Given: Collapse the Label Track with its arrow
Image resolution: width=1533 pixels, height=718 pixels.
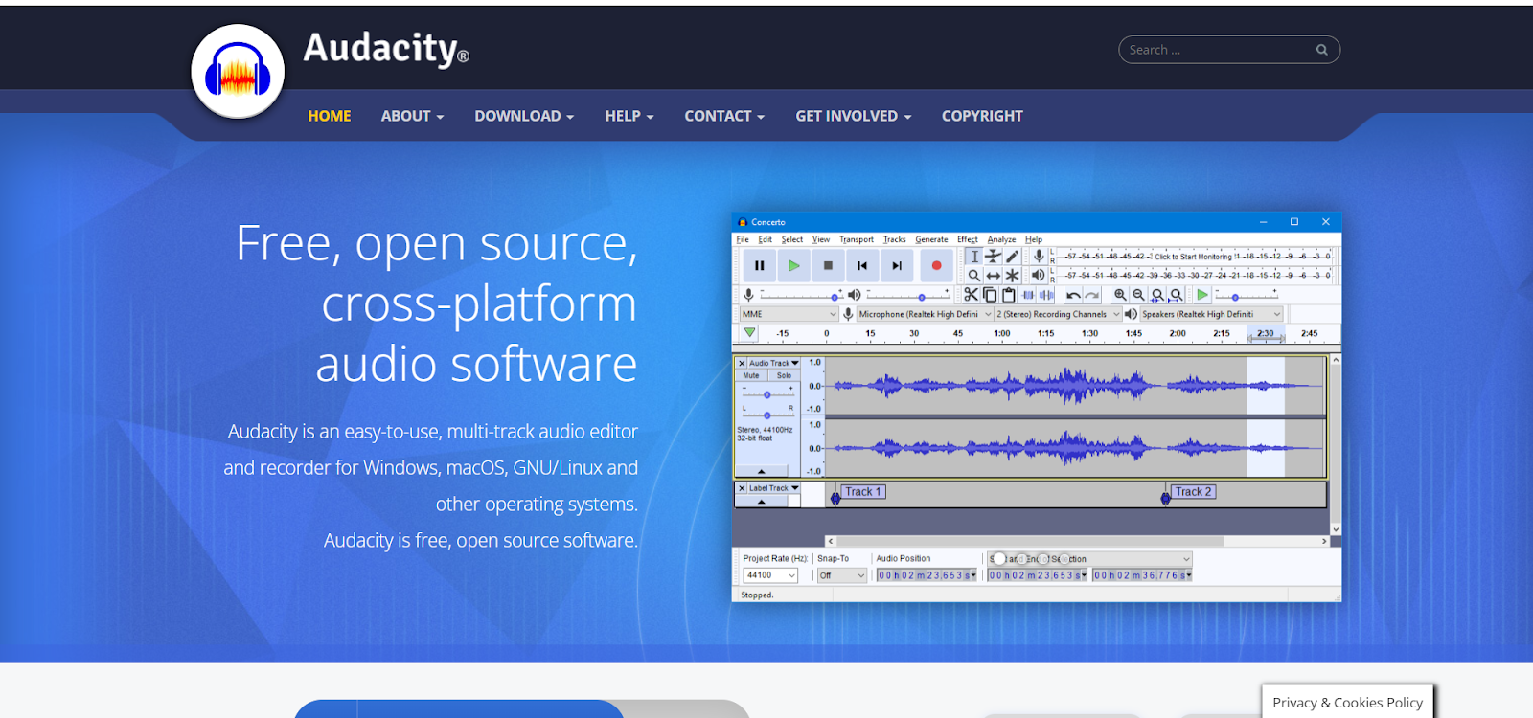Looking at the screenshot, I should pyautogui.click(x=762, y=502).
